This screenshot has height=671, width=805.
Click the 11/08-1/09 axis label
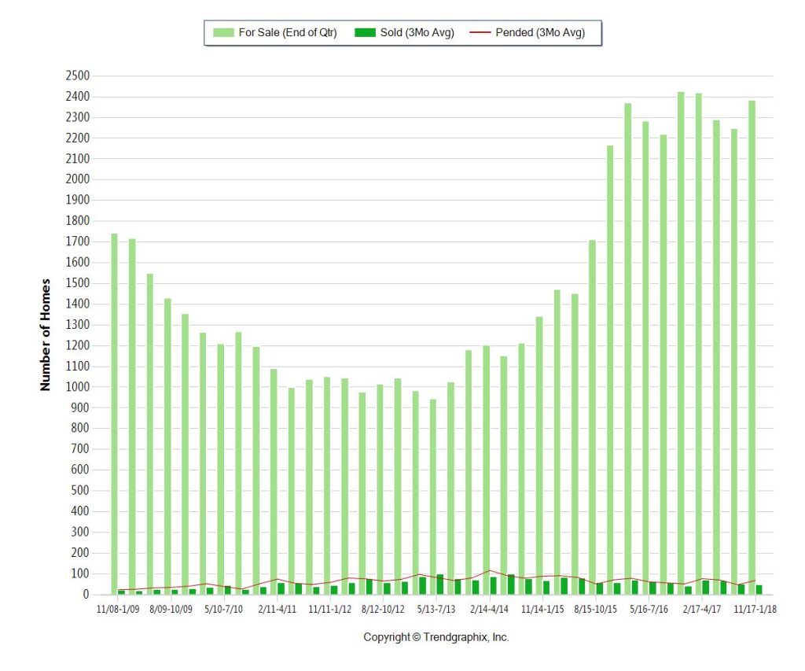coord(118,610)
